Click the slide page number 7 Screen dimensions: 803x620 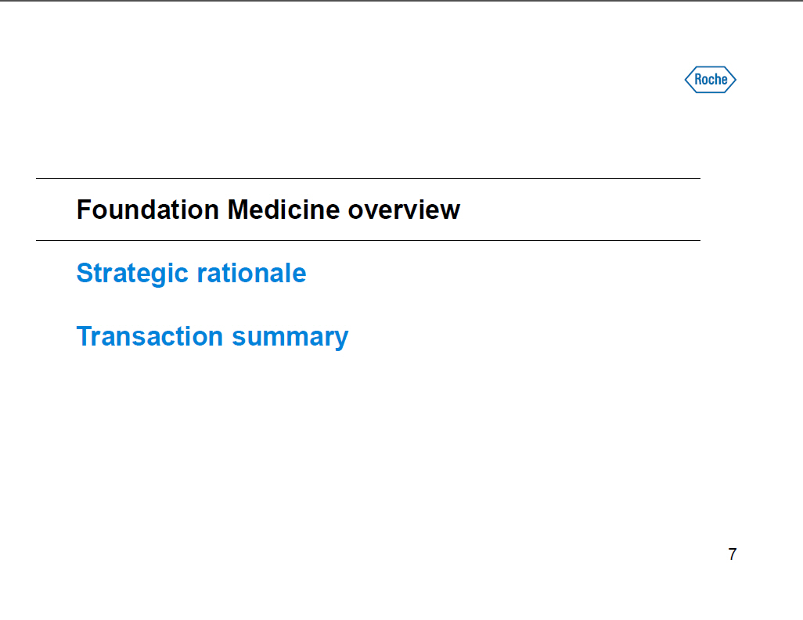732,554
